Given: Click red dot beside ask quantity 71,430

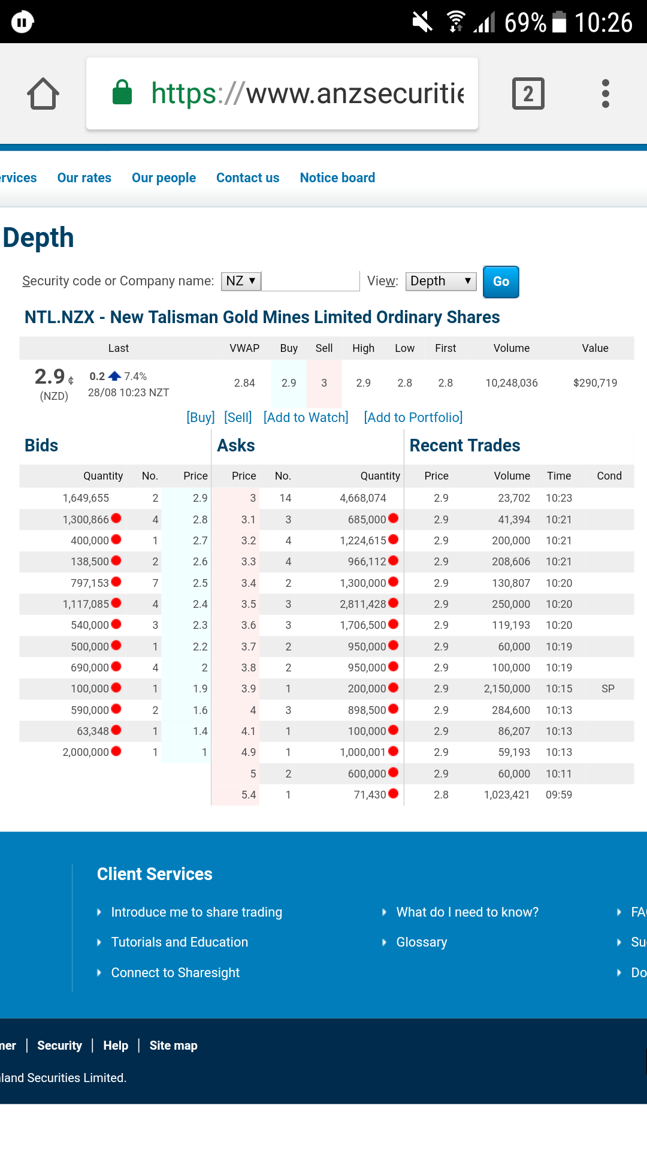Looking at the screenshot, I should click(x=394, y=794).
